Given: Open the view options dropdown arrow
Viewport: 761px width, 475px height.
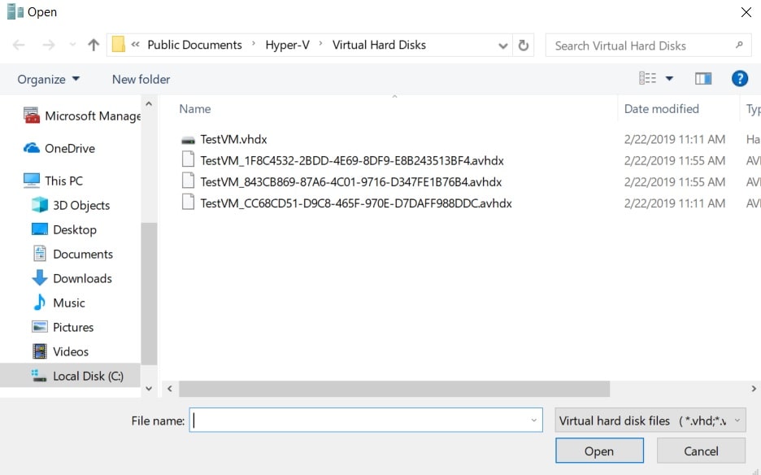Looking at the screenshot, I should 670,79.
